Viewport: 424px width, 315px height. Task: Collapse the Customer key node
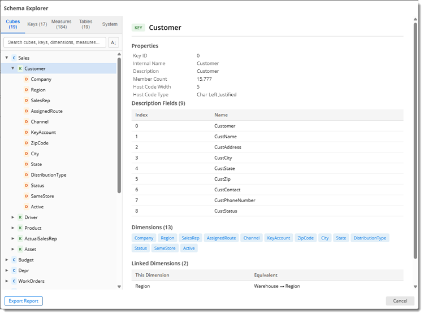[x=12, y=68]
